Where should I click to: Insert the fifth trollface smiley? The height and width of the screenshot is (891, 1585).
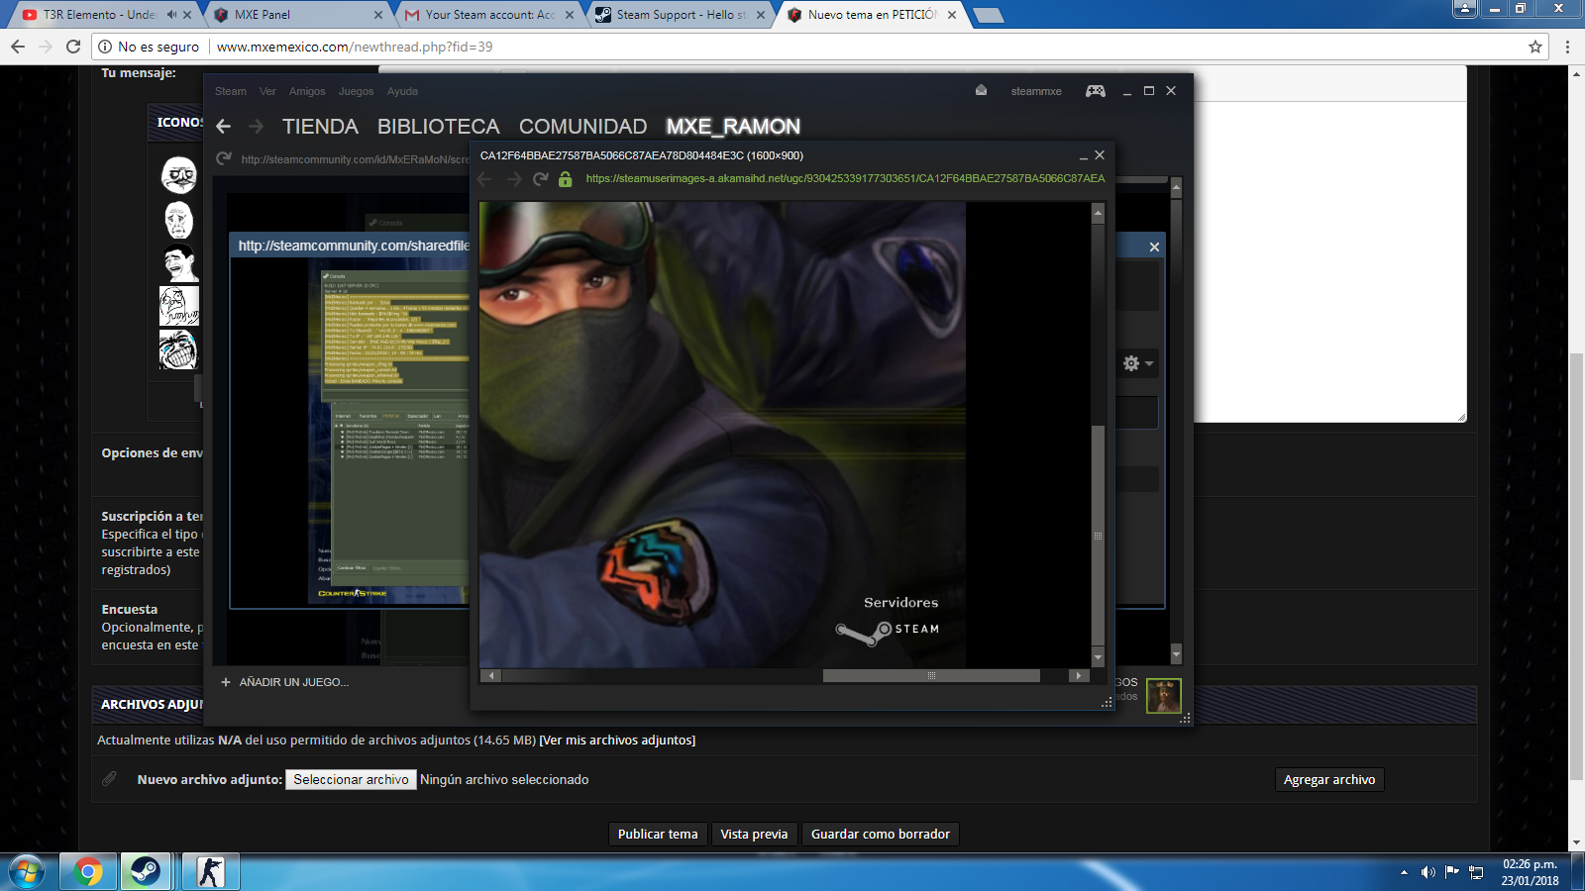pos(179,349)
